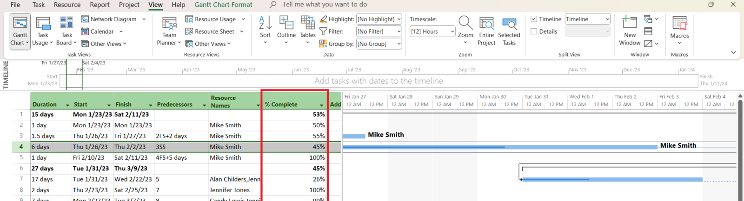Click the 'Add tasks with dates to the timeline' area
Viewport: 744px width, 201px height.
coord(379,81)
